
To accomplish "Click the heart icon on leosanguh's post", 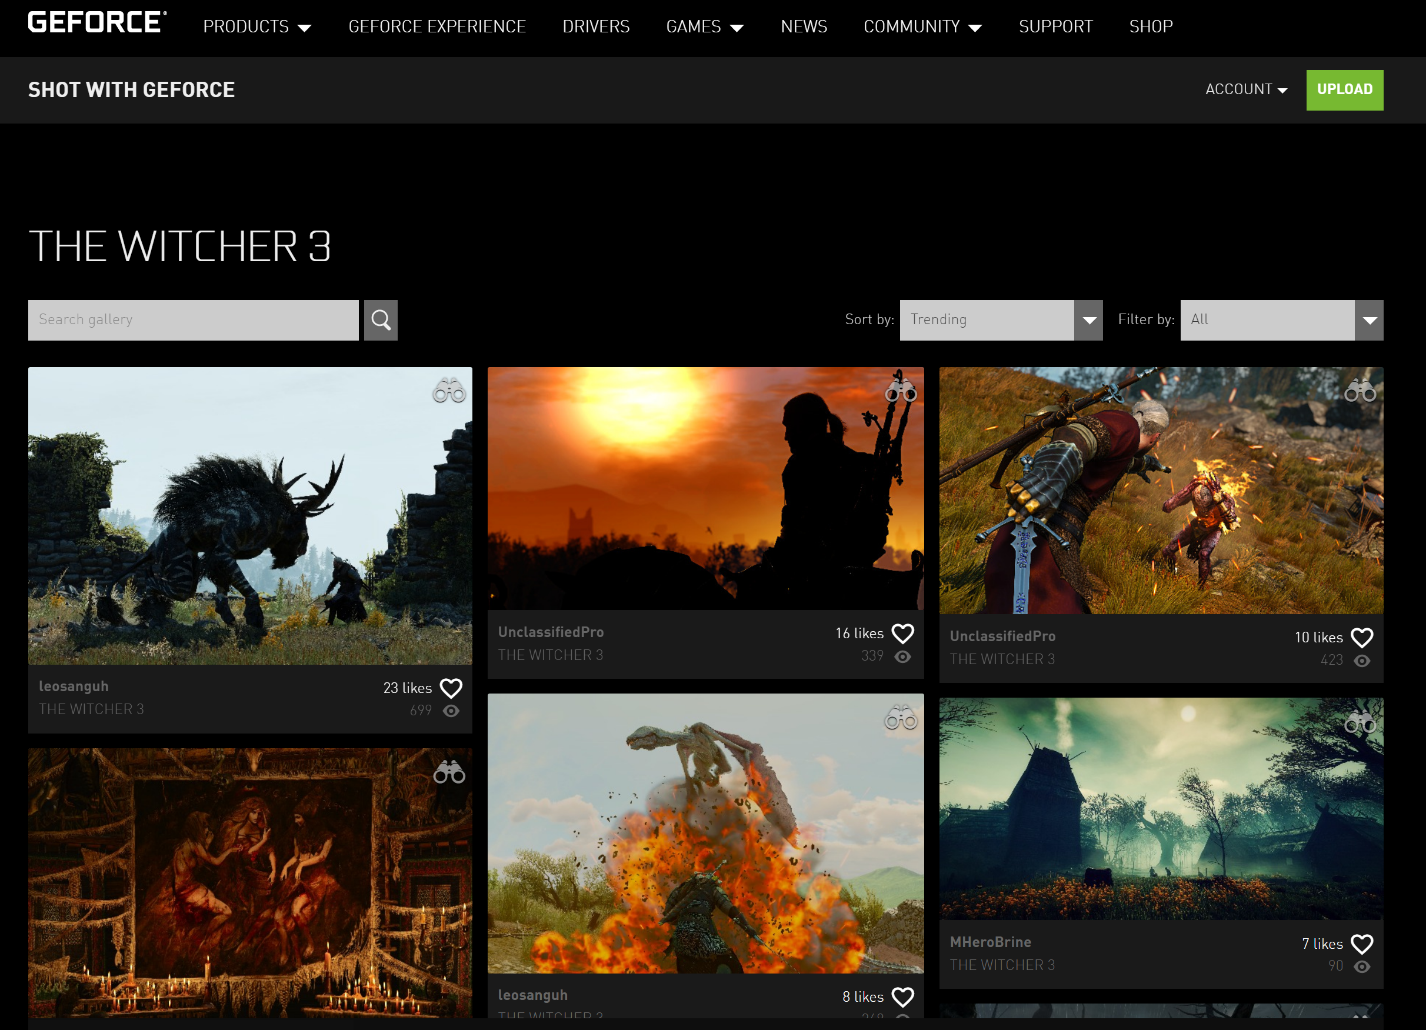I will tap(451, 688).
